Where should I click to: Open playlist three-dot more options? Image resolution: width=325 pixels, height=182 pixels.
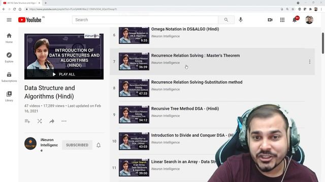click(64, 121)
